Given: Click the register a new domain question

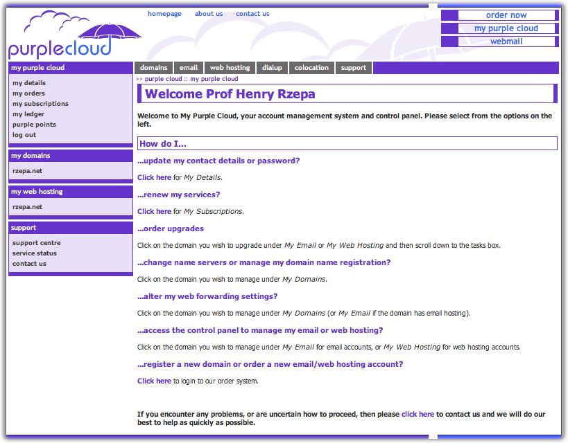Looking at the screenshot, I should 270,364.
